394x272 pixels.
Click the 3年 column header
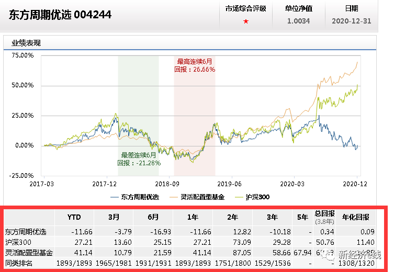click(272, 217)
